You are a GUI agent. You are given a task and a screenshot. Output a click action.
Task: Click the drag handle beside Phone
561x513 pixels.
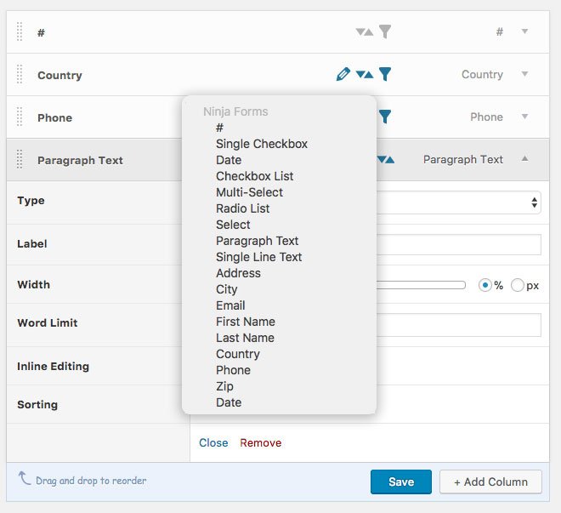pyautogui.click(x=20, y=117)
